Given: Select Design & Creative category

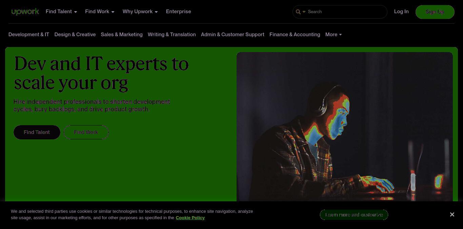Looking at the screenshot, I should 75,35.
